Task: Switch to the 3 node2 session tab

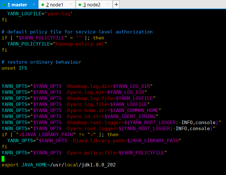Action: 94,5
